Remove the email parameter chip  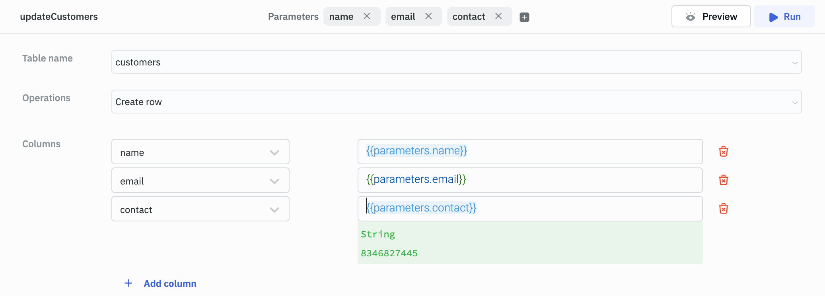pos(428,16)
